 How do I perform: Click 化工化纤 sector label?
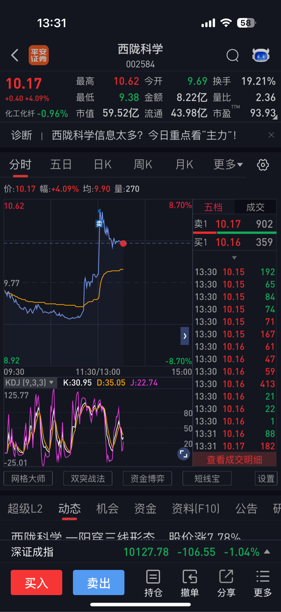[x=20, y=114]
